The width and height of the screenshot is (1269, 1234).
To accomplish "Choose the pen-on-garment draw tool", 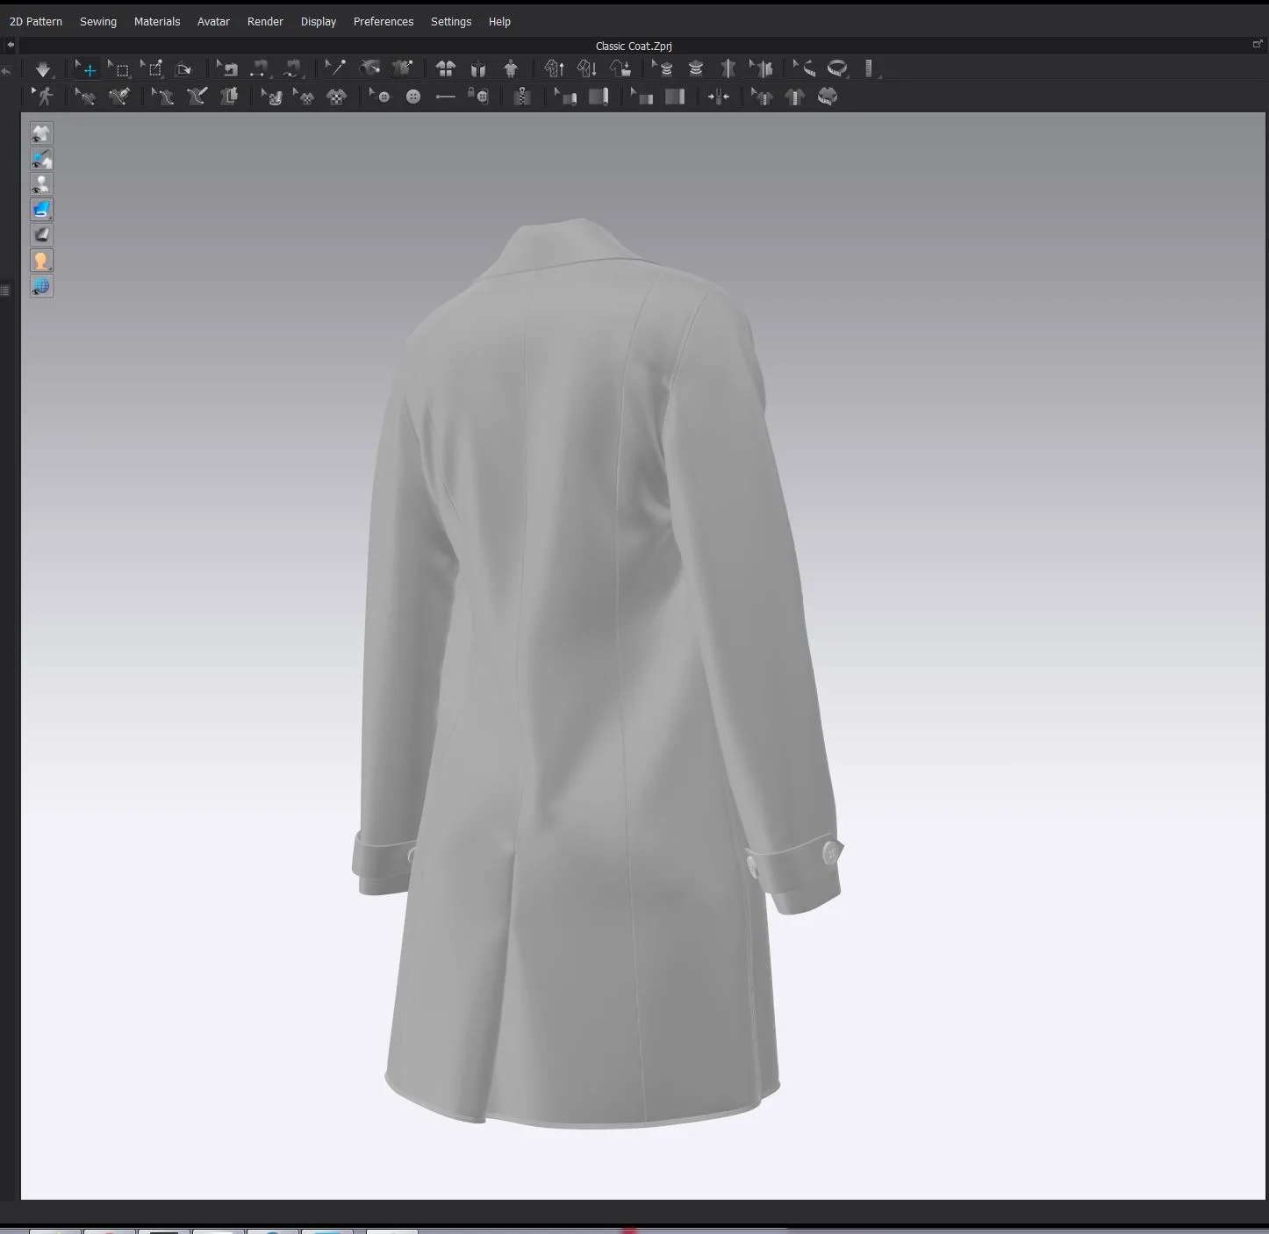I will tap(119, 97).
